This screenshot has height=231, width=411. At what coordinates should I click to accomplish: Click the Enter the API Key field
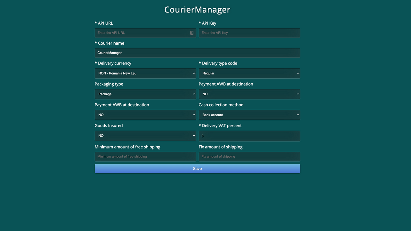[249, 33]
